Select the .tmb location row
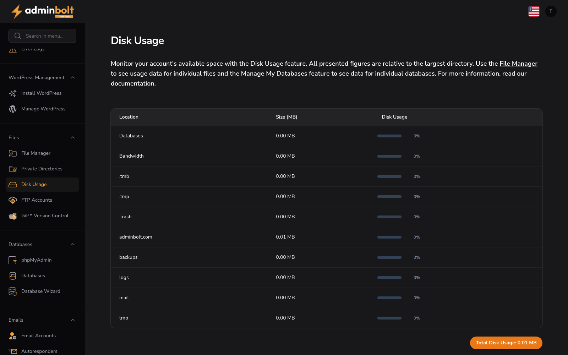Screen dimensions: 568x355 click(327, 176)
